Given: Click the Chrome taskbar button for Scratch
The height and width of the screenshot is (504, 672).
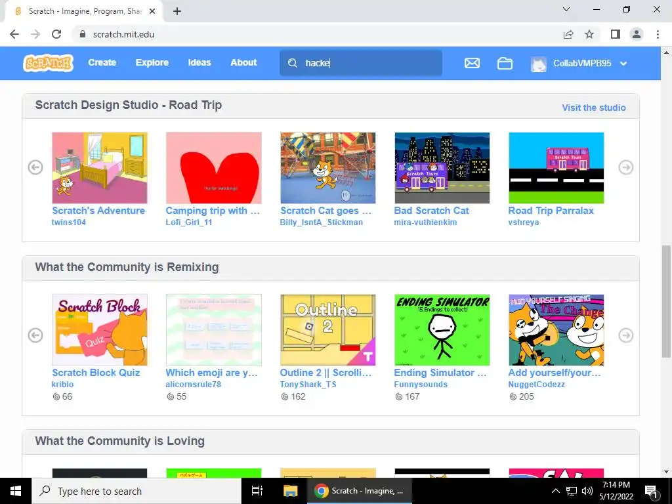Looking at the screenshot, I should (359, 491).
